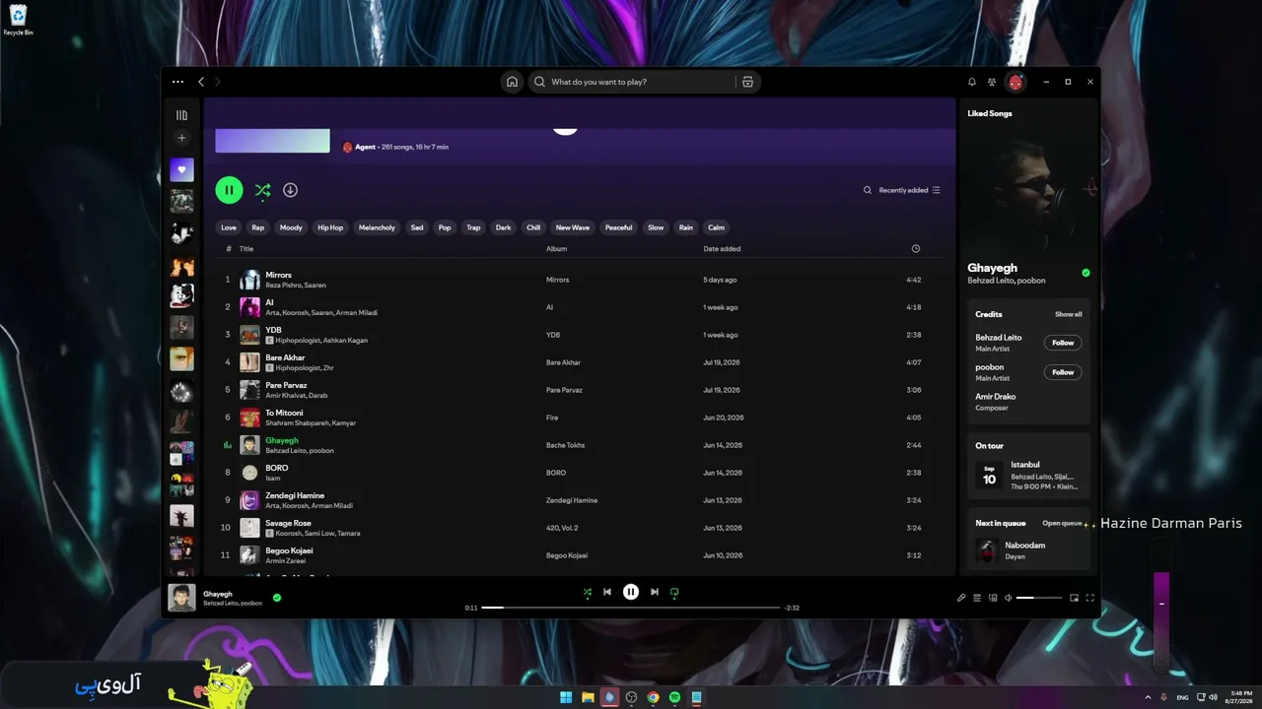
Task: Go back with the left arrow
Action: tap(201, 82)
